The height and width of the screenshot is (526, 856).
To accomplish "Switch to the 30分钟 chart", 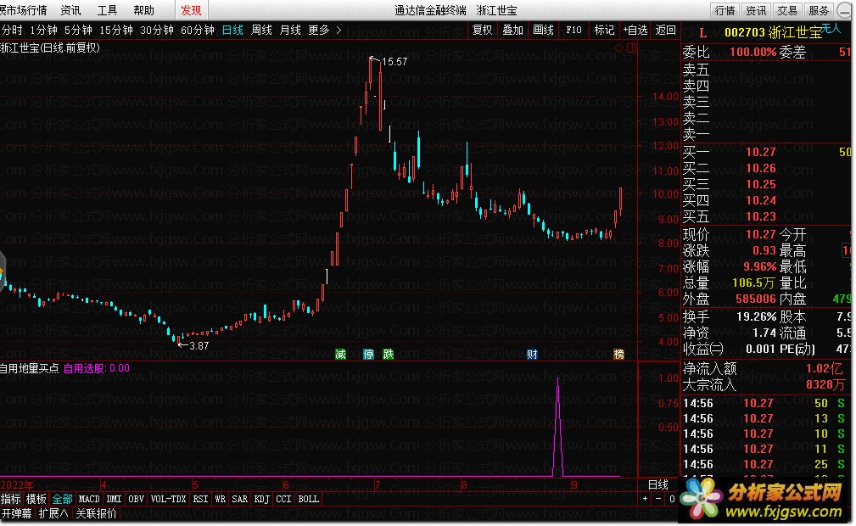I will pos(157,30).
